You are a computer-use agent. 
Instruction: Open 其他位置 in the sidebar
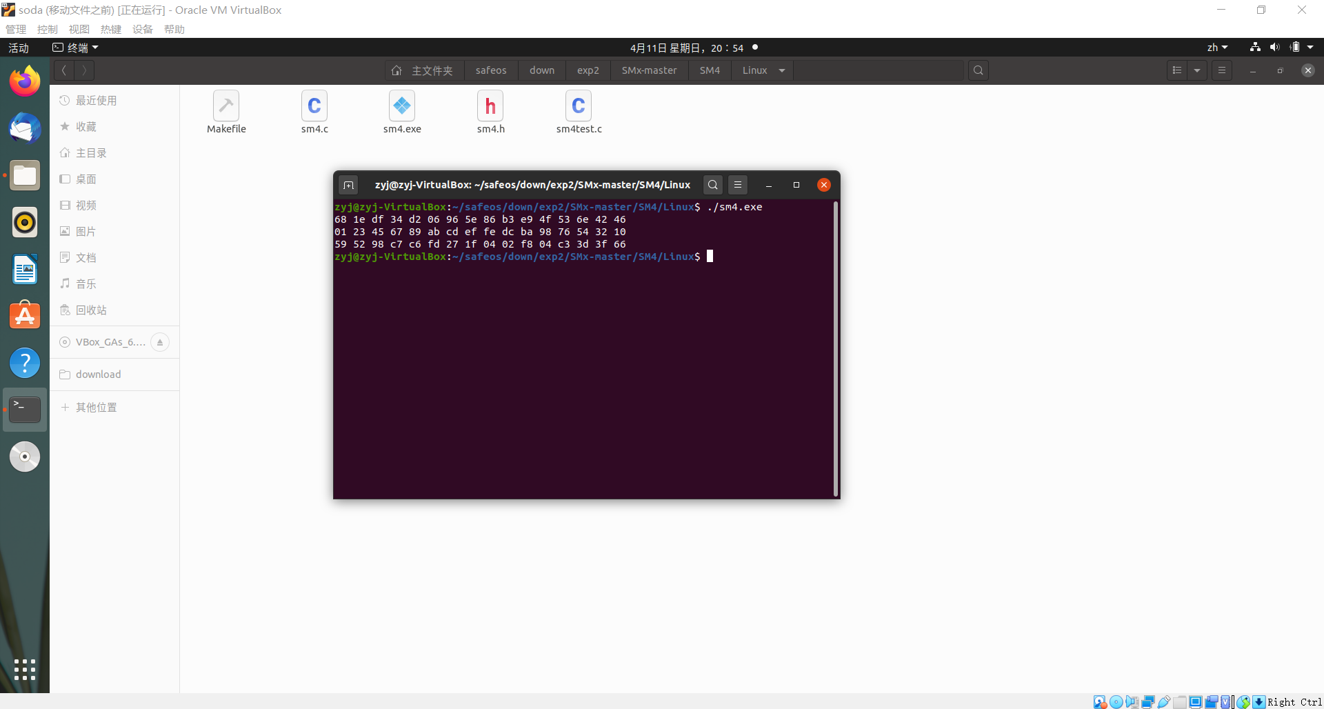(x=114, y=408)
